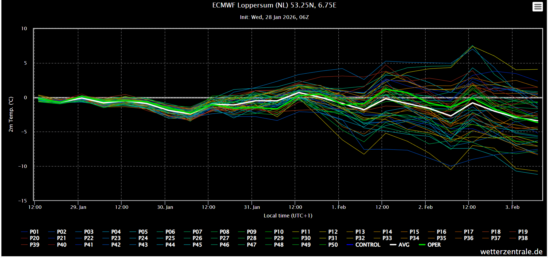Viewport: 548px width, 258px height.
Task: Hide ensemble member P20
Action: coord(30,238)
